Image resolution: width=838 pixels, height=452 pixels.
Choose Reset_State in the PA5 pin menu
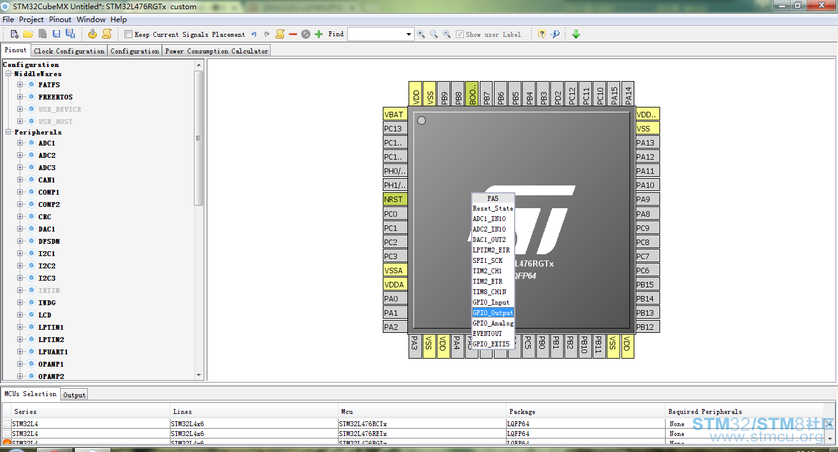(x=493, y=209)
